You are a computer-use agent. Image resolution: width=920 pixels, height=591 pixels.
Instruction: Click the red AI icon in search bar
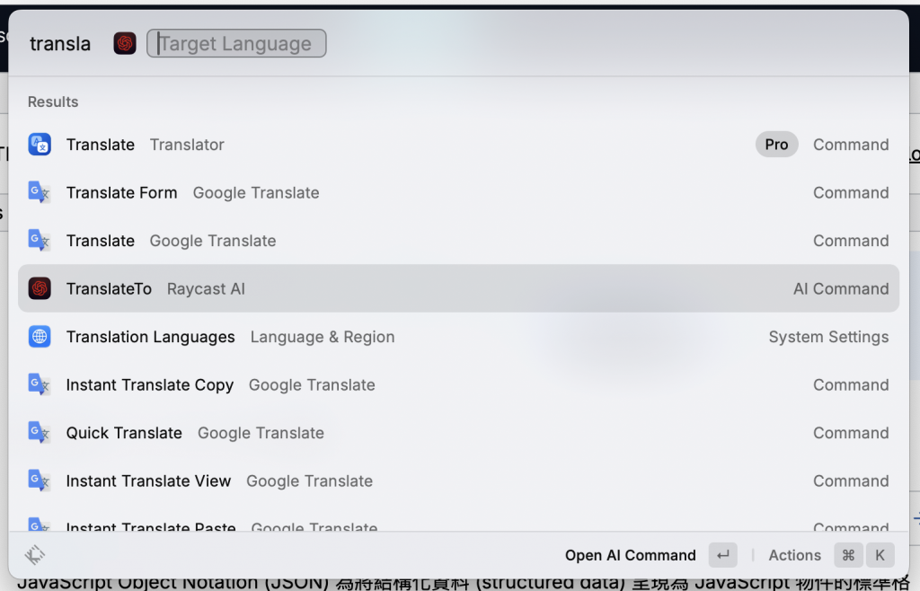click(x=124, y=43)
